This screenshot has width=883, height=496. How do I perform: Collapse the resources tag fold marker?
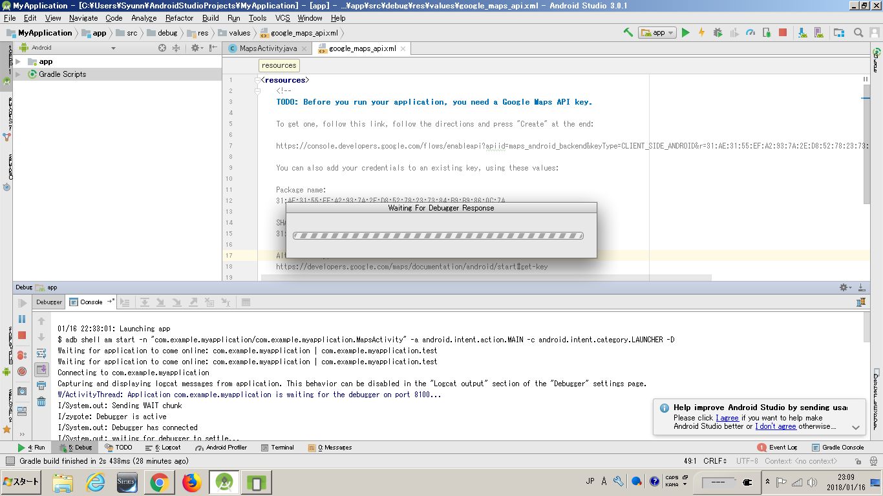click(257, 80)
